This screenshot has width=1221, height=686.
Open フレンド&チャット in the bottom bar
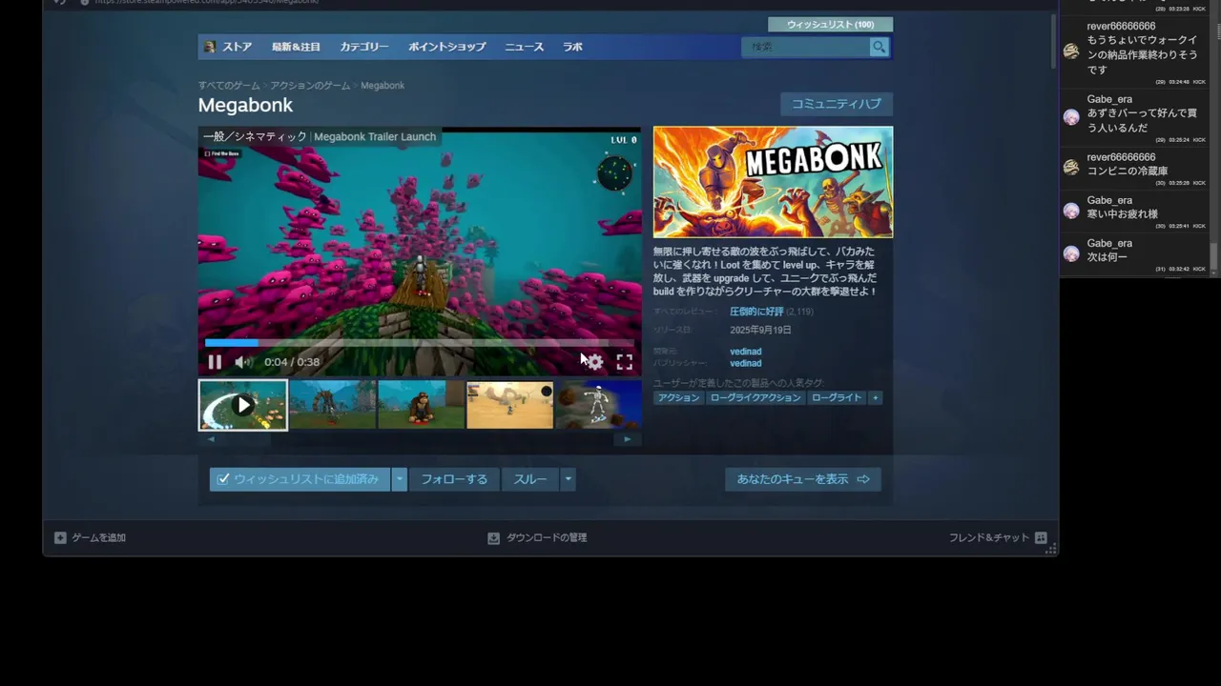coord(989,537)
